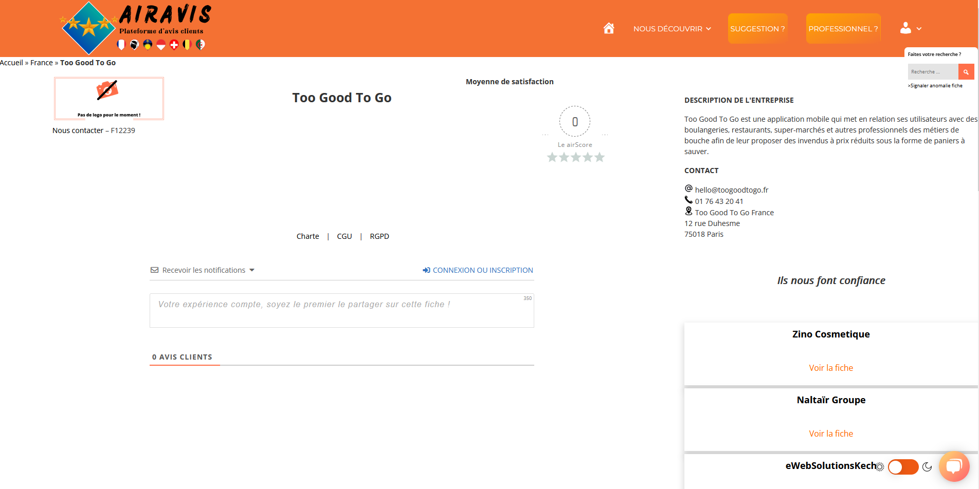Click the sun light-mode icon
Image resolution: width=979 pixels, height=489 pixels.
tap(880, 467)
